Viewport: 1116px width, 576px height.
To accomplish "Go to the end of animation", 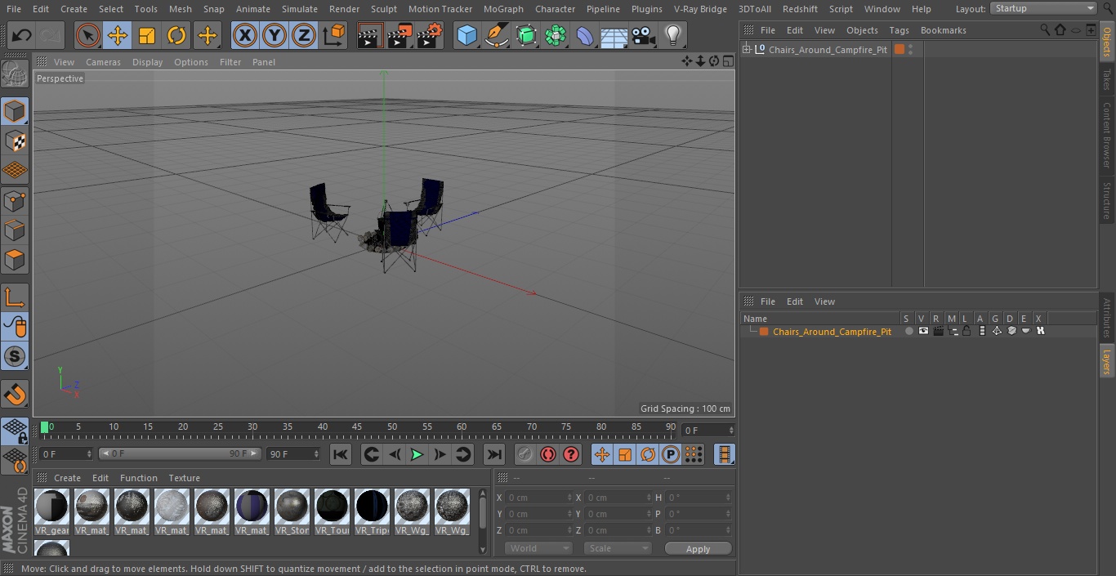I will click(494, 454).
